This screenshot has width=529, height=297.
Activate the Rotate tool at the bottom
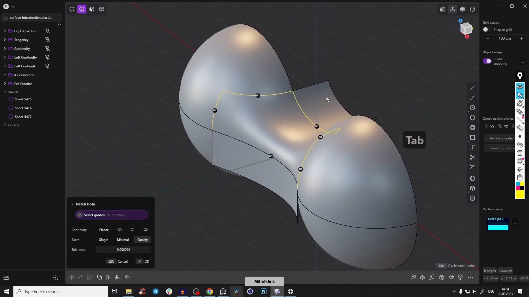(x=80, y=277)
